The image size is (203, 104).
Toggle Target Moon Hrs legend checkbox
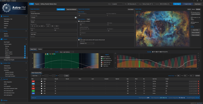[101, 62]
